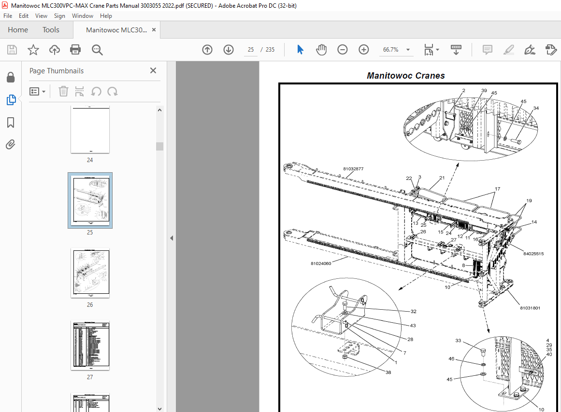Delete selected page thumbnail trash icon

(x=63, y=92)
